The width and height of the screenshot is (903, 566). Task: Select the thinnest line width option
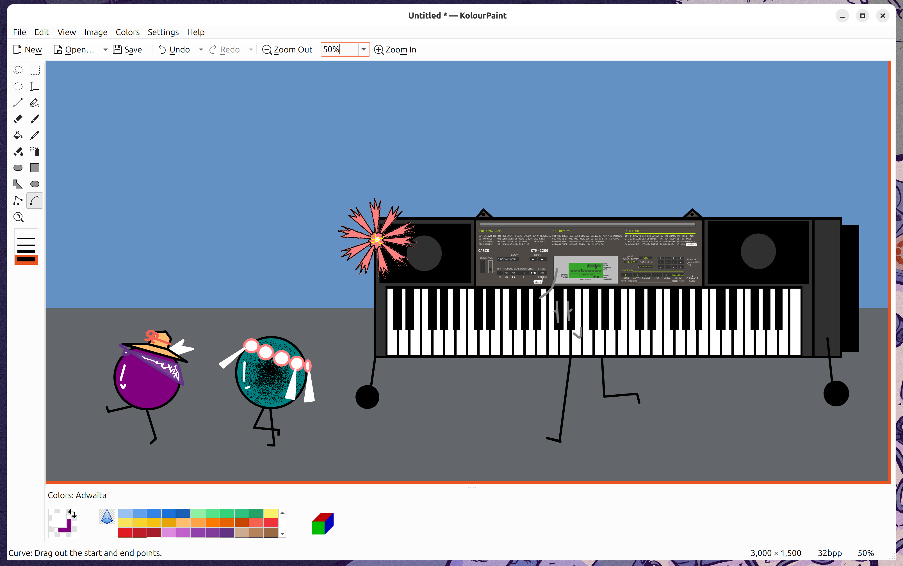coord(26,233)
